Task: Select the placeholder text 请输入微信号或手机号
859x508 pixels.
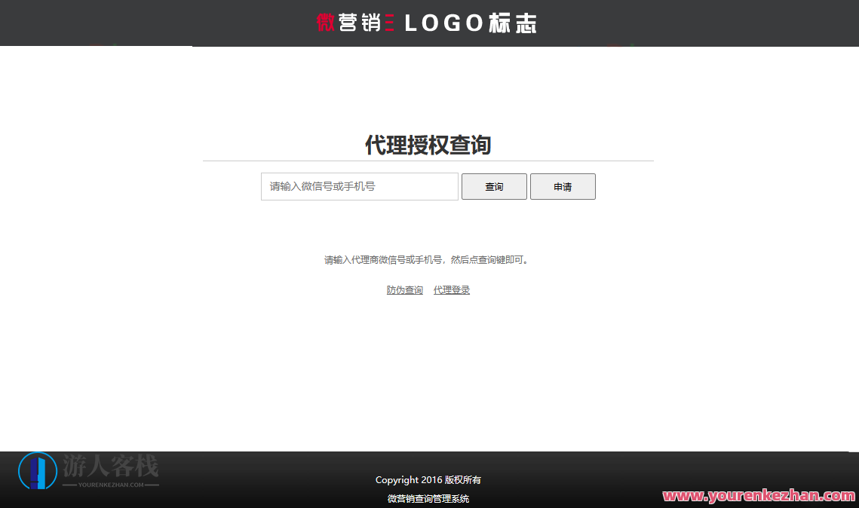Action: click(x=324, y=186)
